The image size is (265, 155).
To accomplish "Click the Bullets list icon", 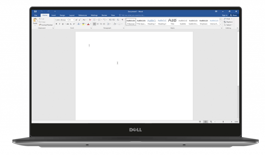I will coord(95,20).
